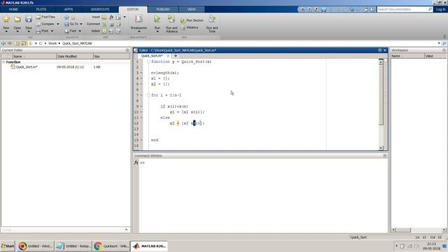The image size is (448, 252).
Task: Click the Insert function fx icon
Action: click(111, 17)
